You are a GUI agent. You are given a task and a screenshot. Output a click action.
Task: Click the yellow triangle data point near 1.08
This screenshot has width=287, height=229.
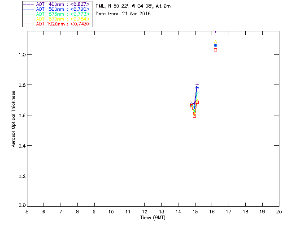(215, 42)
